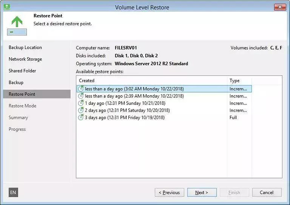This screenshot has height=205, width=290.
Task: Click the Finish button
Action: 234,193
